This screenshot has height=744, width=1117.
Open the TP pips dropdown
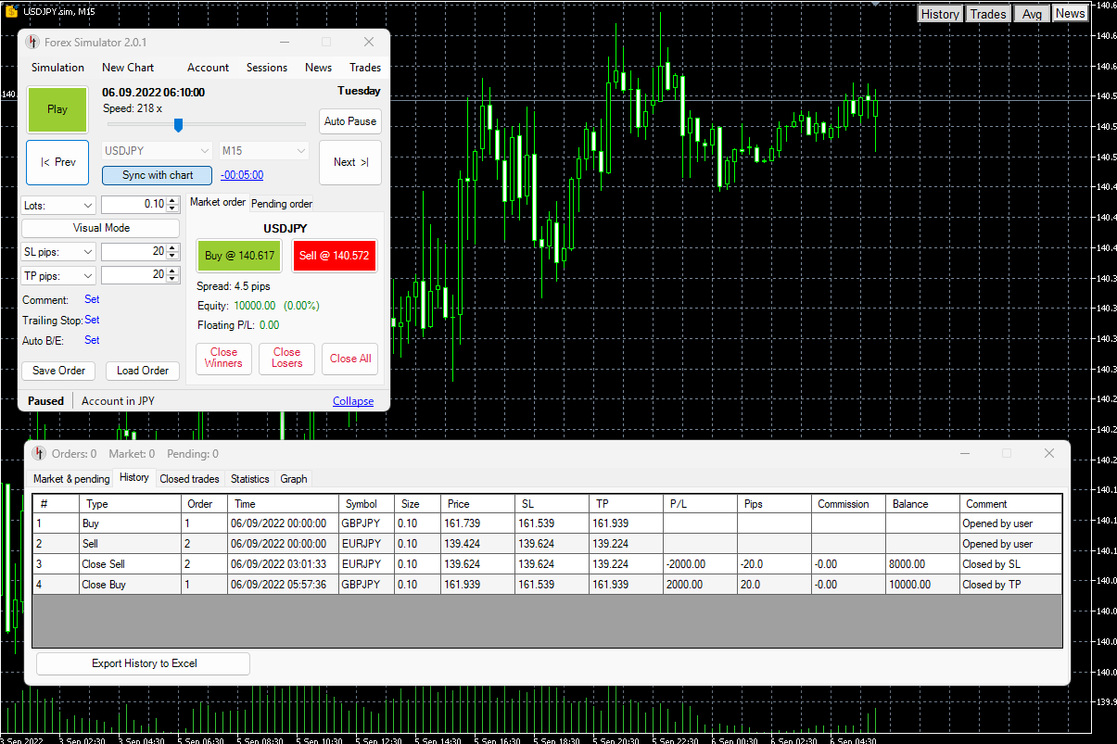(x=58, y=275)
